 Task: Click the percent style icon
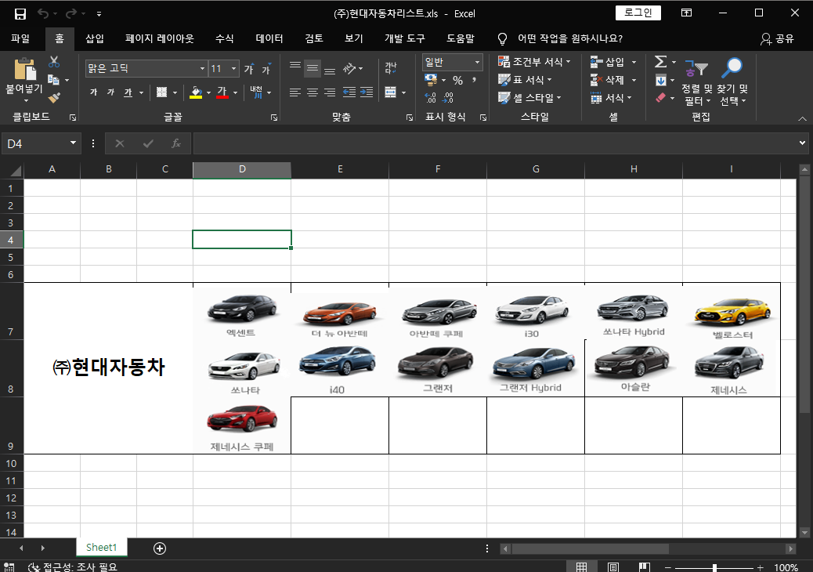457,81
